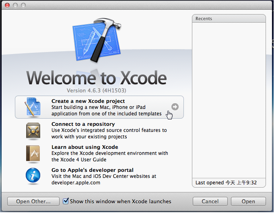
Task: Click 'the Xcode 4 User Guide' description line
Action: pyautogui.click(x=79, y=160)
